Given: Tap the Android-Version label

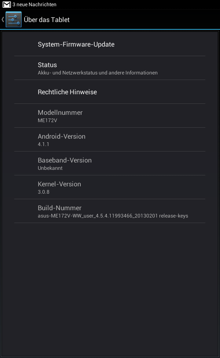Looking at the screenshot, I should [62, 136].
